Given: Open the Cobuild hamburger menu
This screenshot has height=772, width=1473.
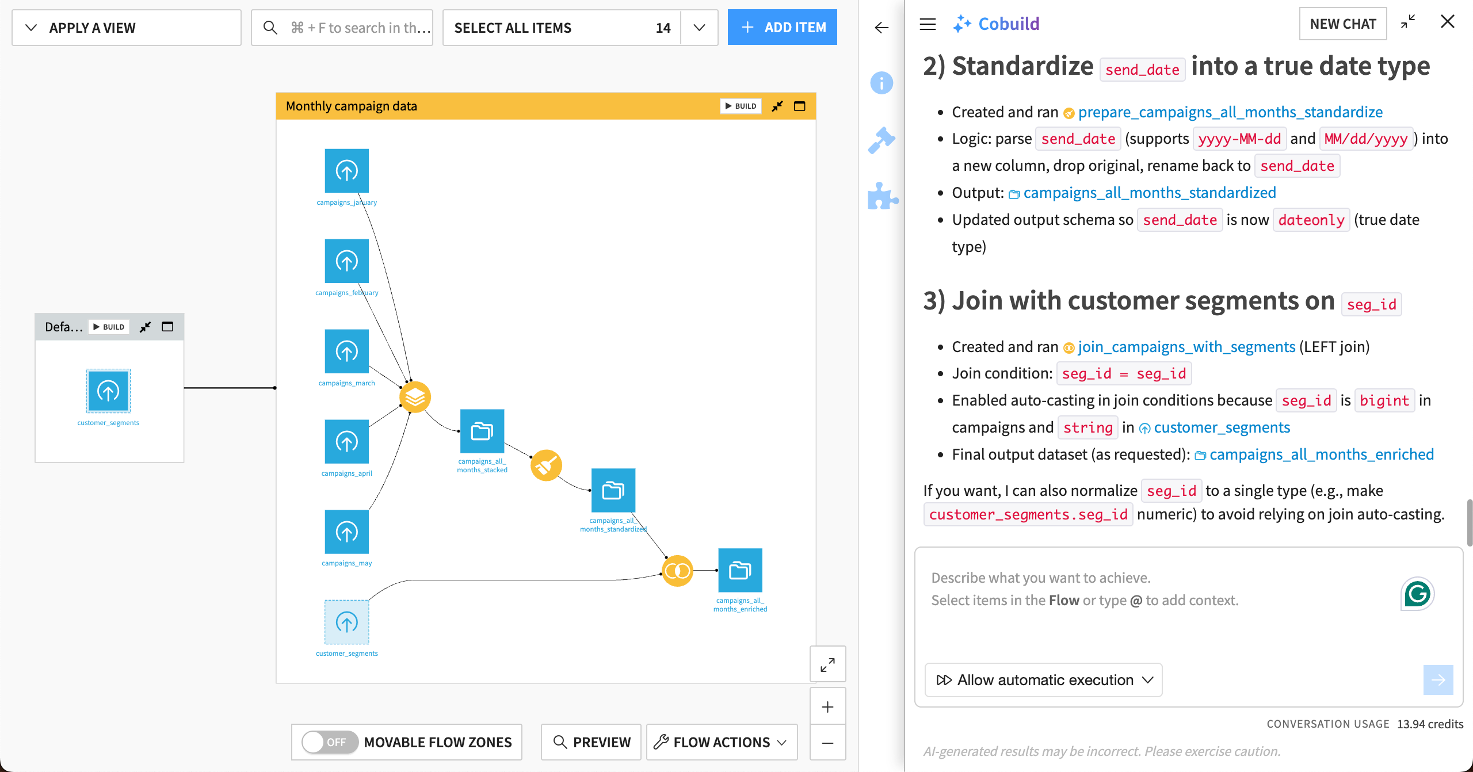Looking at the screenshot, I should [928, 24].
